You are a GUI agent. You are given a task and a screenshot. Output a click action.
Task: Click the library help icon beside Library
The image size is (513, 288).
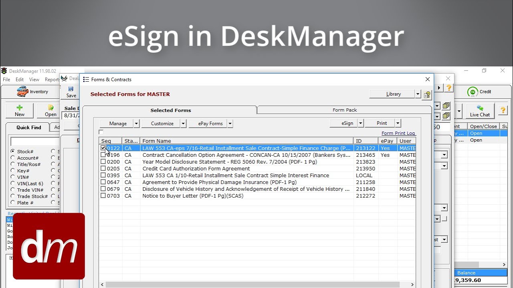[427, 95]
